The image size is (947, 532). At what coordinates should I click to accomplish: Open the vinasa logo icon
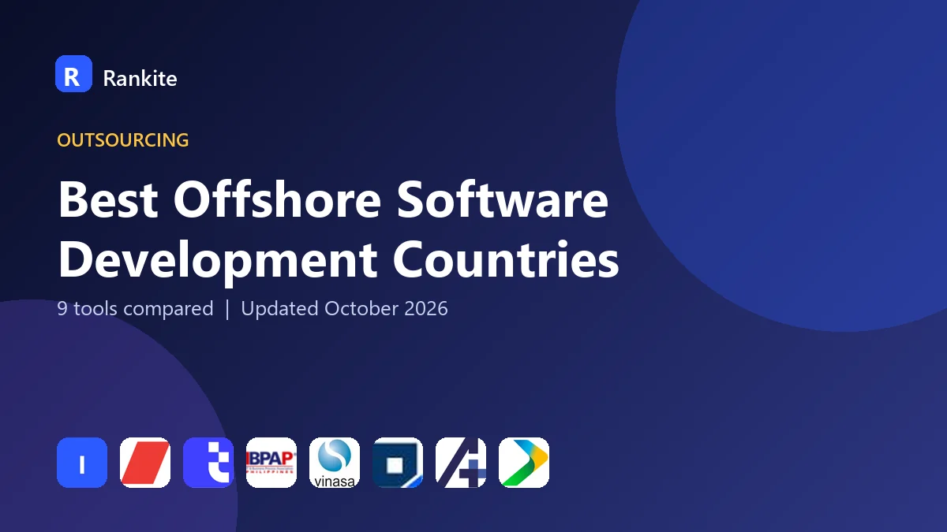[335, 463]
